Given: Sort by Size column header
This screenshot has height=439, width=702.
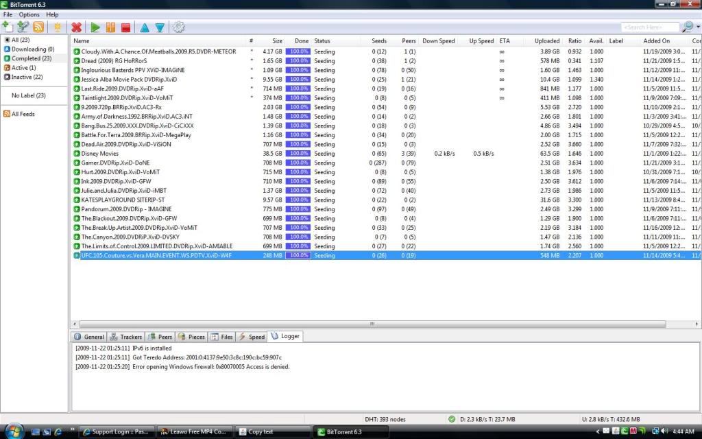Looking at the screenshot, I should [x=277, y=40].
